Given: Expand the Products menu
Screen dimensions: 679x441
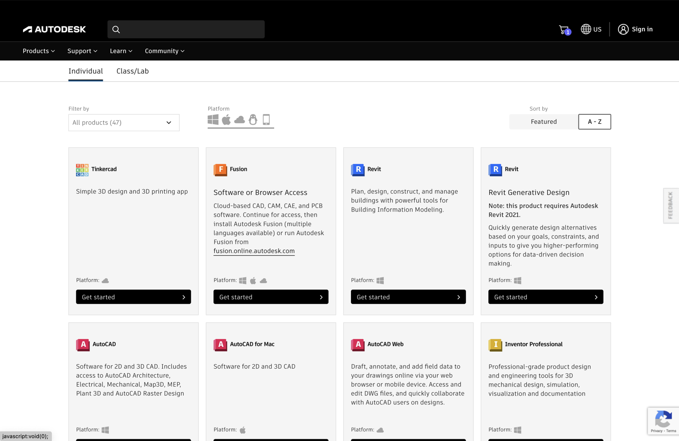Looking at the screenshot, I should tap(39, 51).
